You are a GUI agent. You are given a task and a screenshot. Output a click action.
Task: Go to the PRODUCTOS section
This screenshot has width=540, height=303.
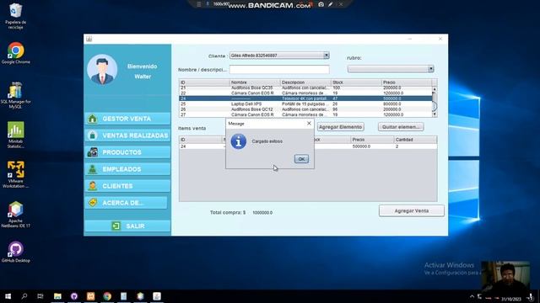[x=127, y=152]
